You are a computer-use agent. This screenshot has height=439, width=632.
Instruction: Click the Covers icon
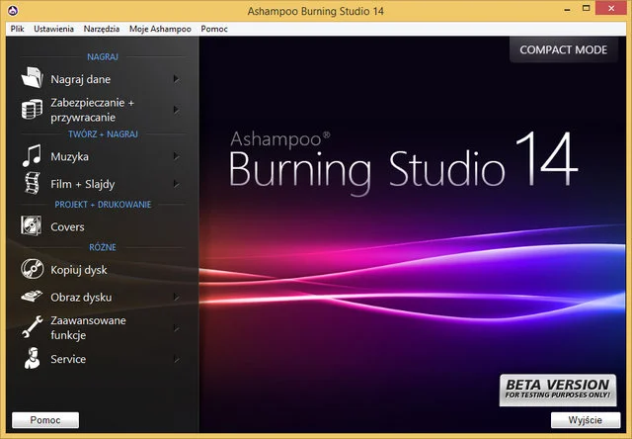(33, 226)
